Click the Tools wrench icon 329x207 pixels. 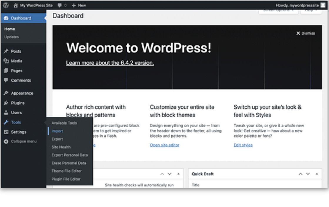6,122
